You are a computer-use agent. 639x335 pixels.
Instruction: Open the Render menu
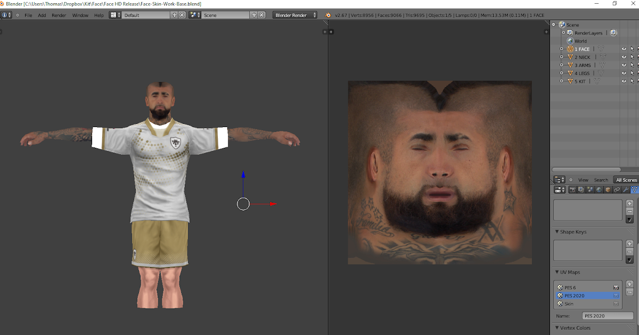pyautogui.click(x=59, y=15)
